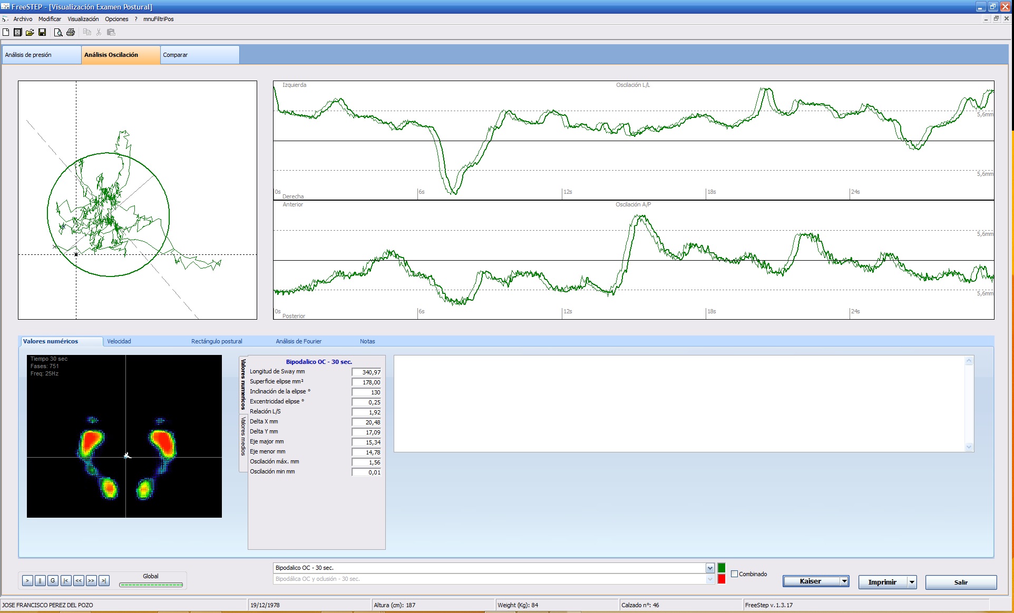Click the FreeSTEP application icon in title bar
Screen dimensions: 1014x613
5,7
